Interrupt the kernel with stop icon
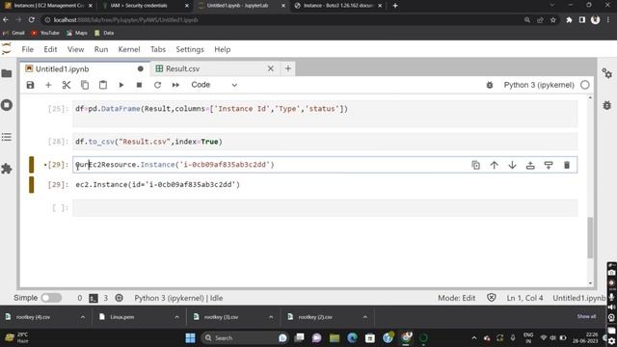Image resolution: width=617 pixels, height=347 pixels. point(139,85)
